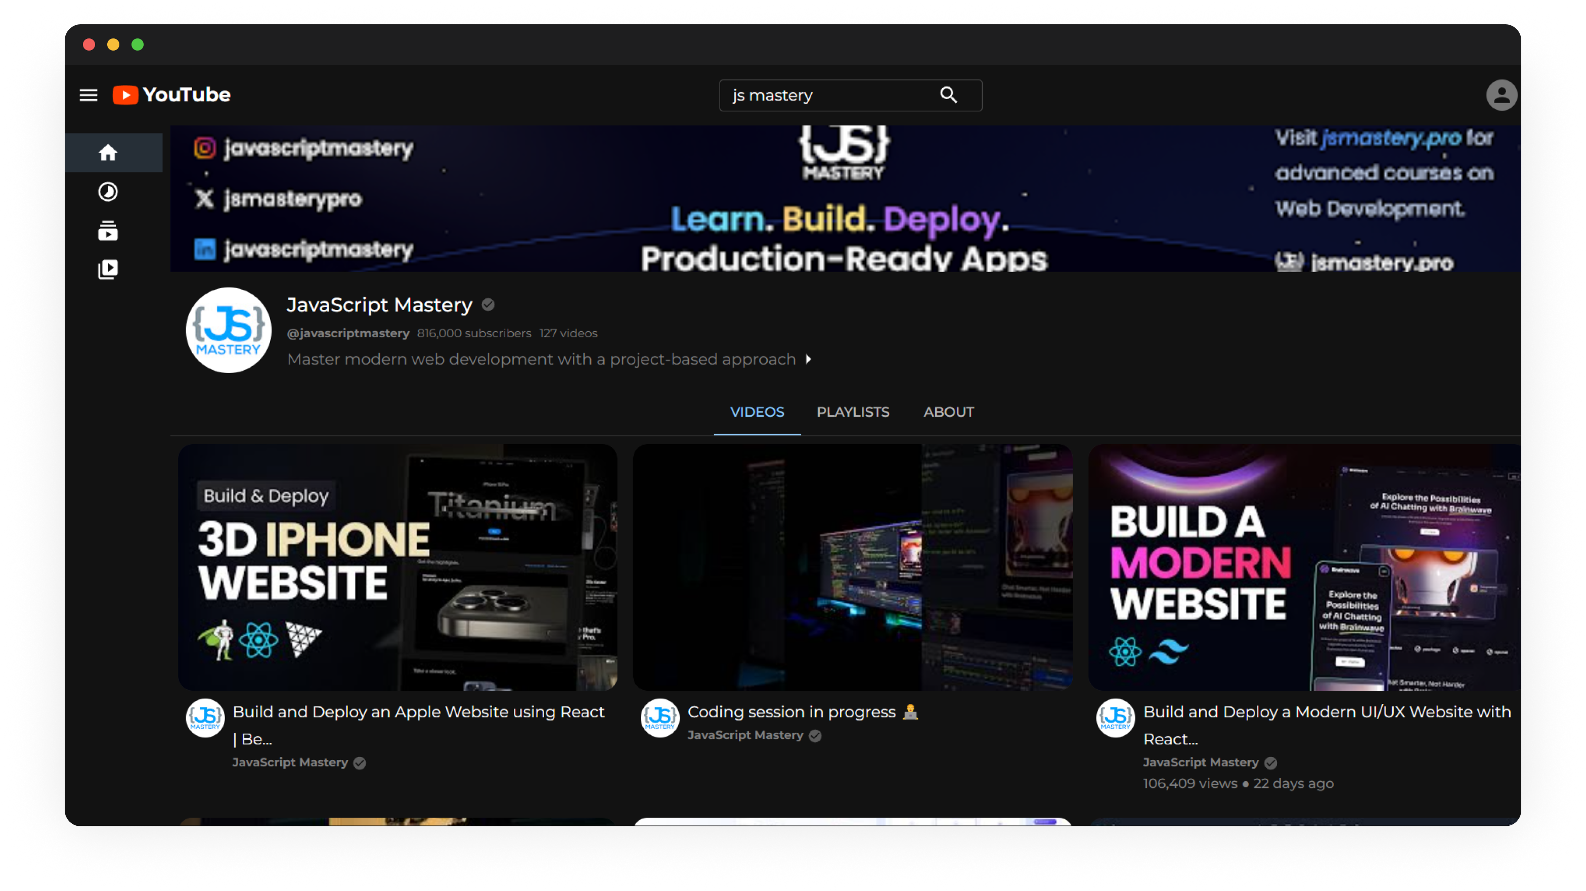Click the channel description text
The width and height of the screenshot is (1586, 891).
(541, 359)
